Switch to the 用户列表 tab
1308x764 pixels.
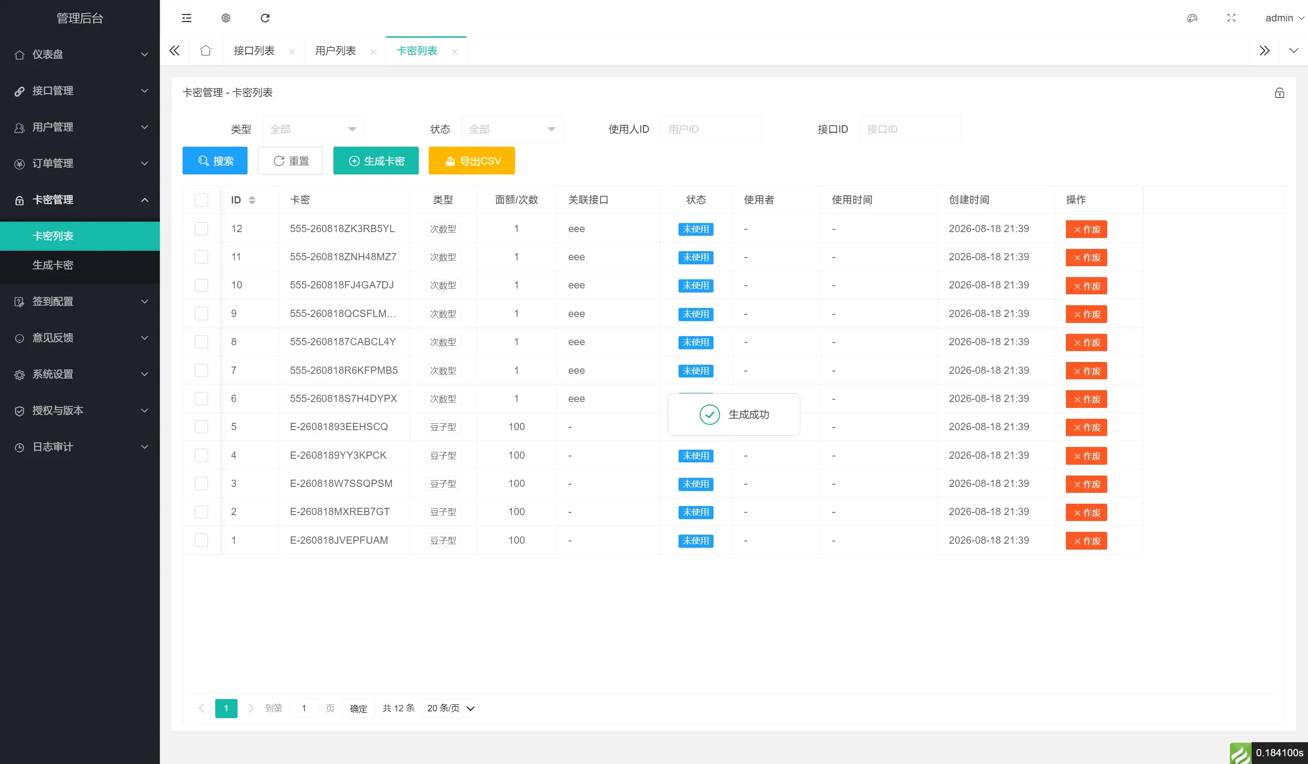coord(335,51)
